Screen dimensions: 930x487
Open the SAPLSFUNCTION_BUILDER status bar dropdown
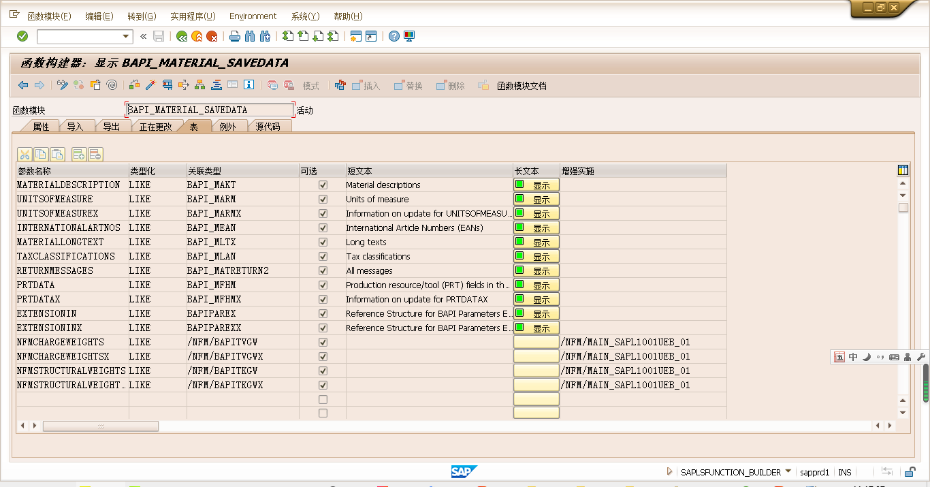788,471
